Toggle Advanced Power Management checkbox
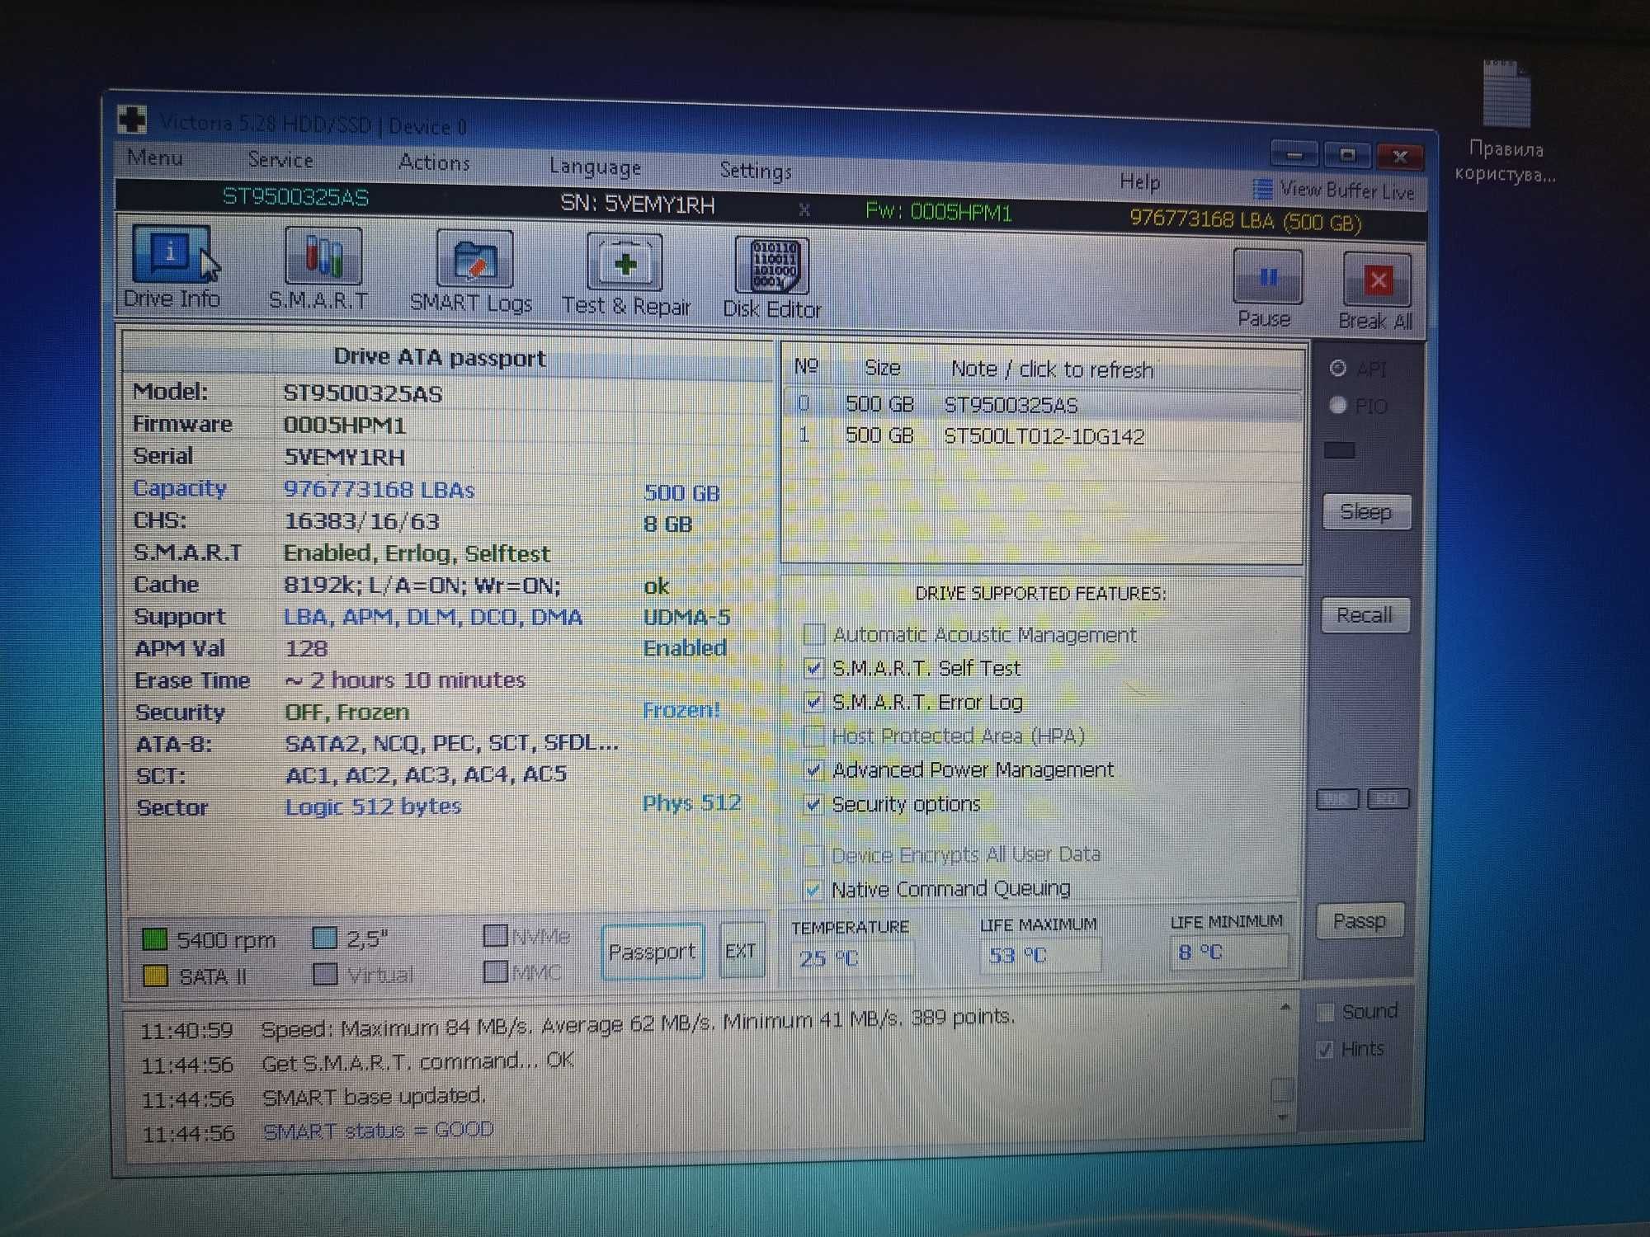The height and width of the screenshot is (1237, 1650). 813,769
